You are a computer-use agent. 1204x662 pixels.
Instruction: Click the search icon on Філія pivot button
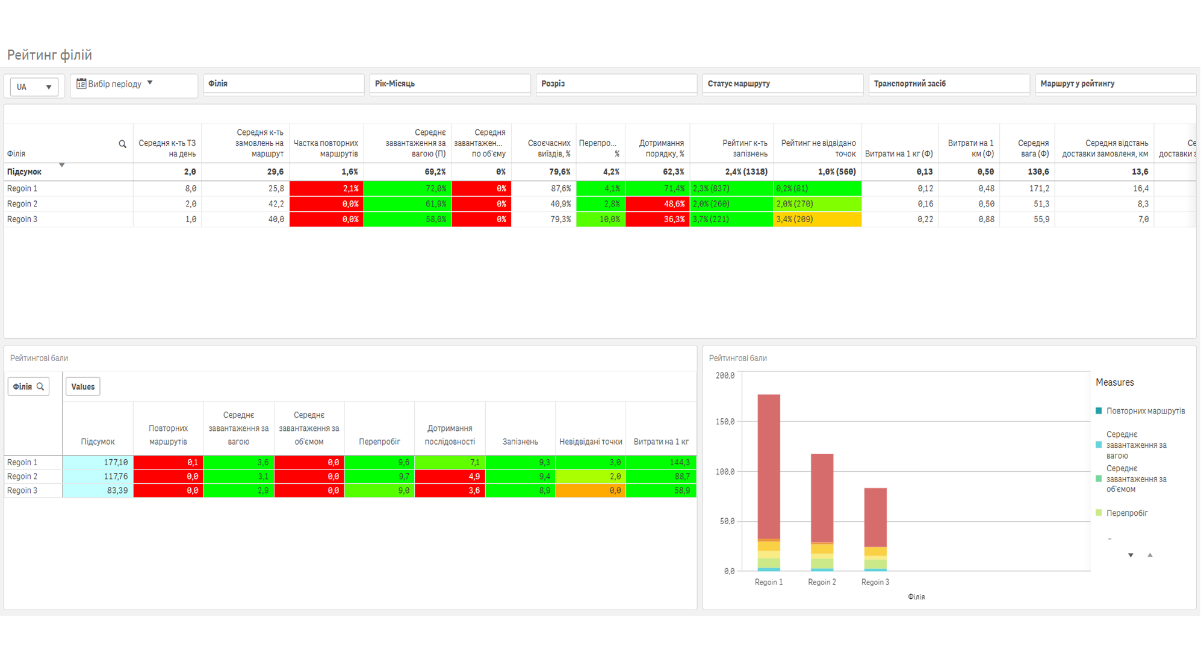coord(40,387)
